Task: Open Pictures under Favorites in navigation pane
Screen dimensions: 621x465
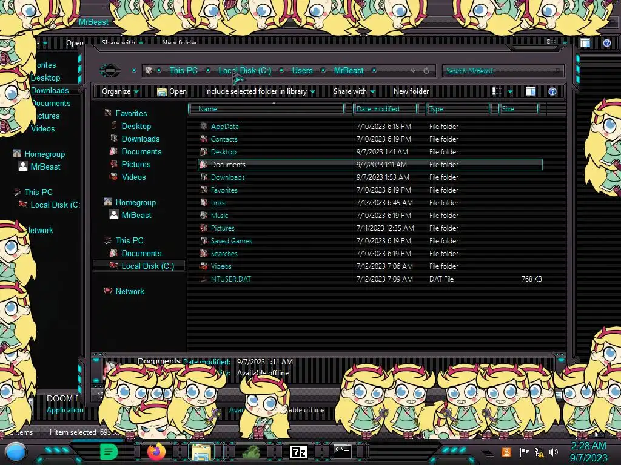Action: tap(136, 164)
